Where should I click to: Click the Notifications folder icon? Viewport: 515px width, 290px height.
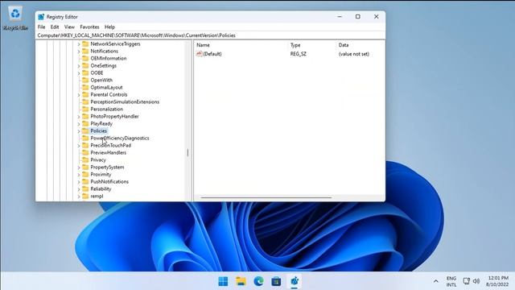(x=85, y=51)
